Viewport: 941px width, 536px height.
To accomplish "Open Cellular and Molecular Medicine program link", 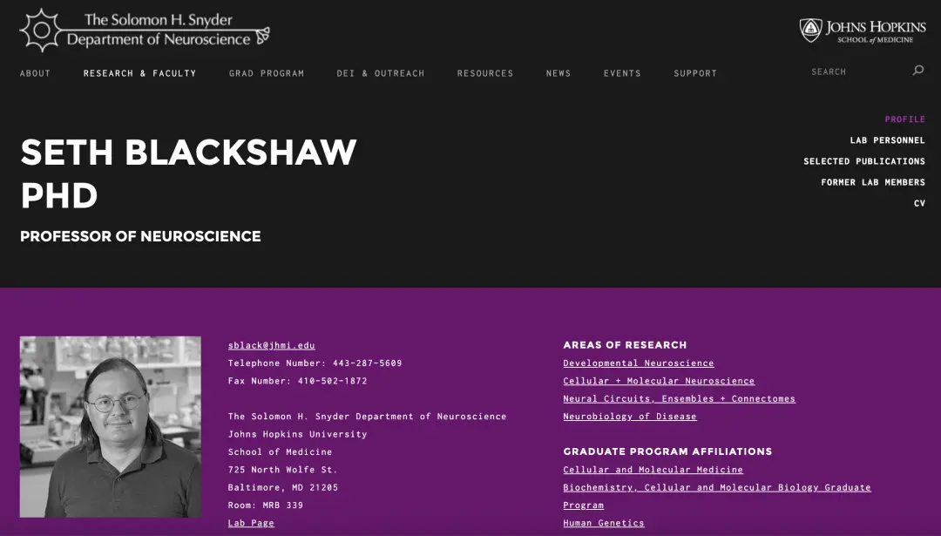I will (x=653, y=470).
